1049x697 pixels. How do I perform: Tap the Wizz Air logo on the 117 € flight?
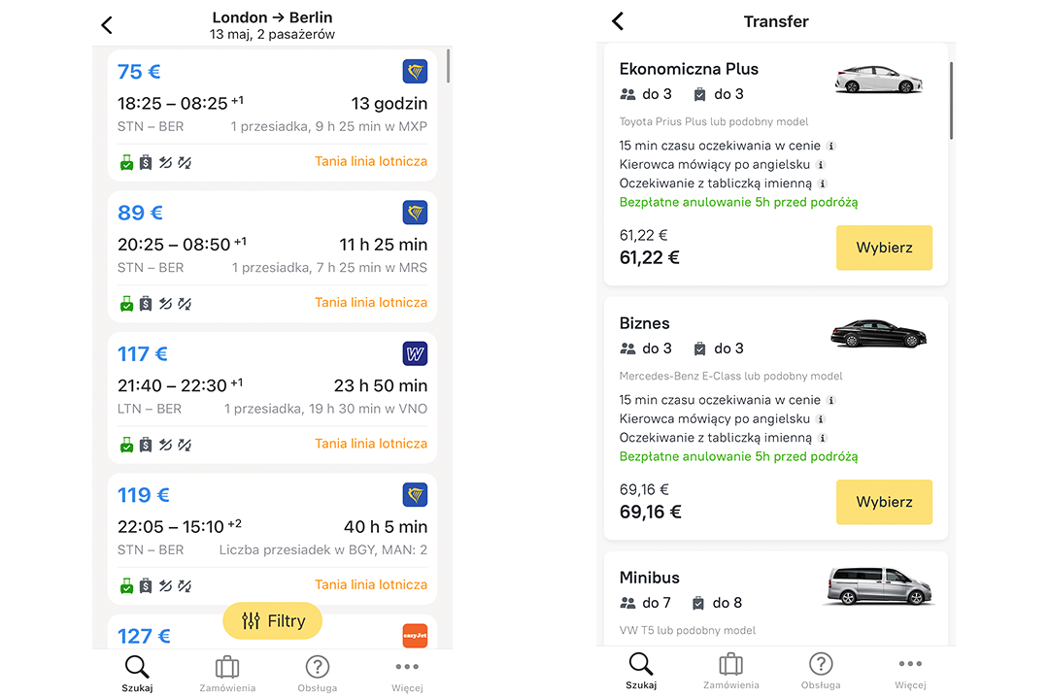(x=415, y=354)
